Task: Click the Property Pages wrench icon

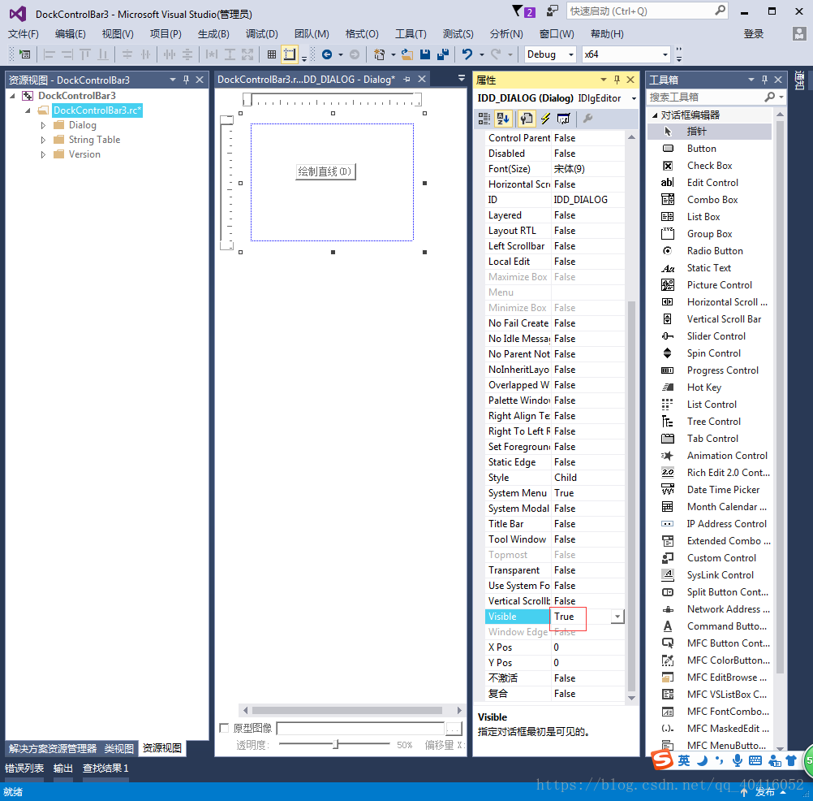Action: click(587, 119)
